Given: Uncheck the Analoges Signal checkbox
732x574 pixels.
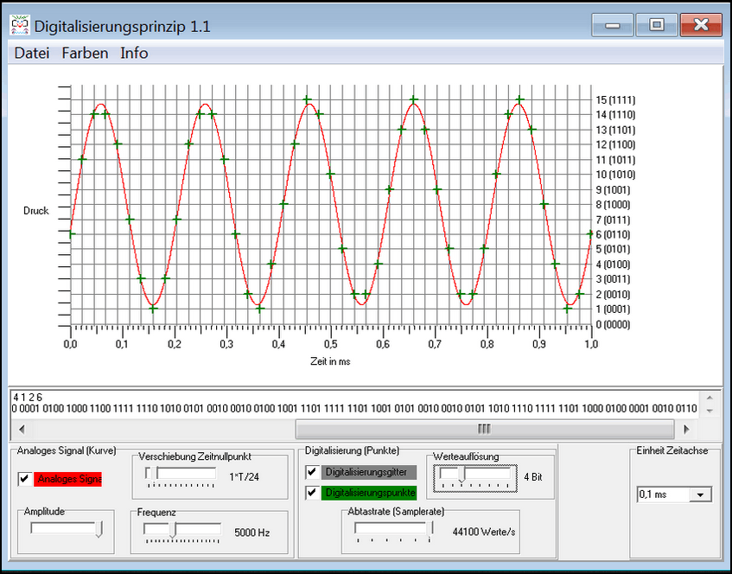Looking at the screenshot, I should (x=25, y=479).
